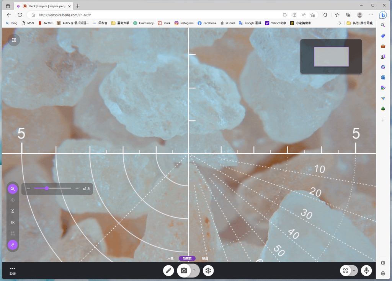Viewport: 392px width, 281px height.
Task: Open the browser Settings and more menu
Action: [x=371, y=15]
